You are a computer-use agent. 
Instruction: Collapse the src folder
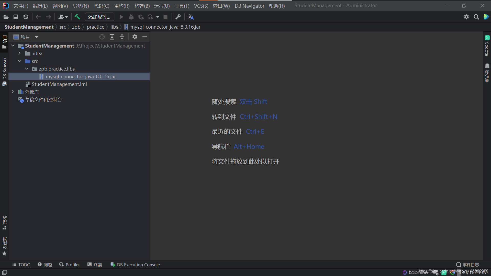[x=20, y=61]
